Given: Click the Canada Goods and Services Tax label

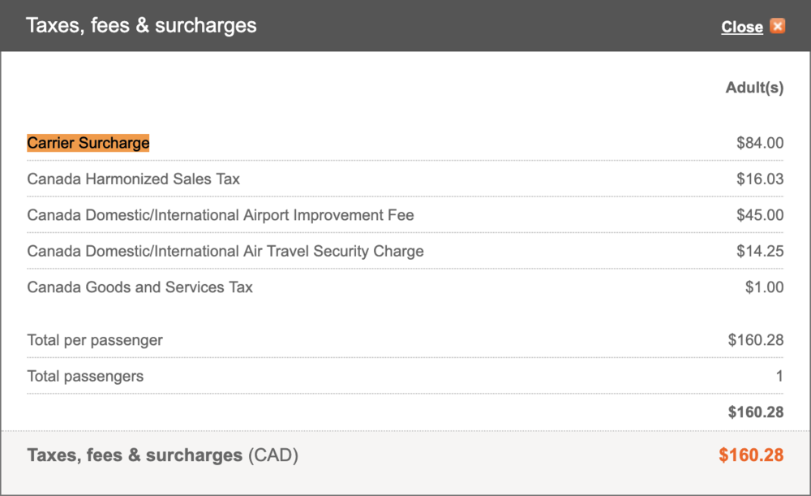Looking at the screenshot, I should [x=140, y=287].
